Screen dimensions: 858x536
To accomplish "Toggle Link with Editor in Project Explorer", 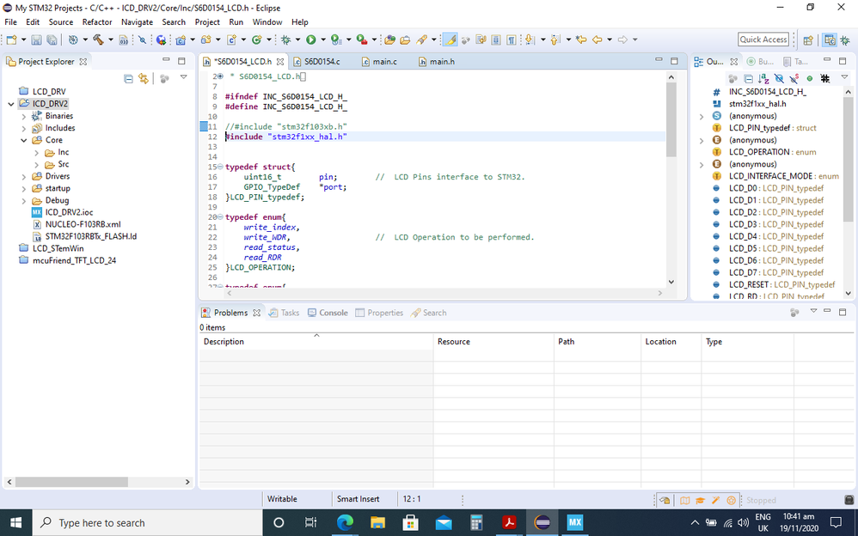I will pos(144,79).
